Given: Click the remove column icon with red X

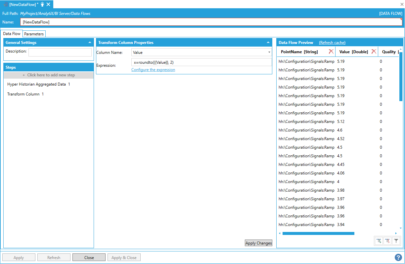Looking at the screenshot, I should (387, 241).
